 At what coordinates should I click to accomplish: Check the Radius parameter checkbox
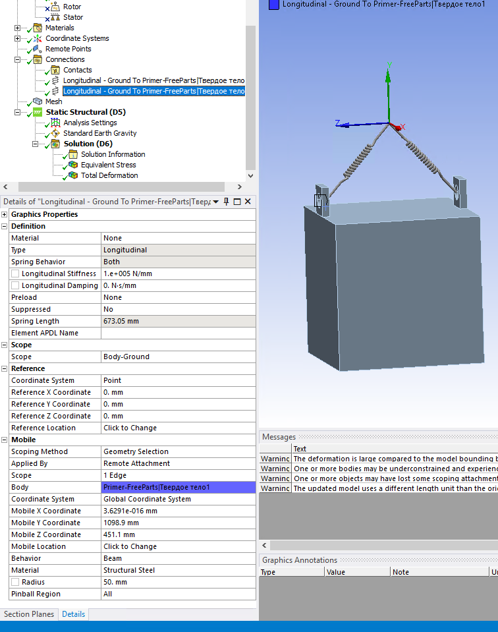(x=15, y=582)
